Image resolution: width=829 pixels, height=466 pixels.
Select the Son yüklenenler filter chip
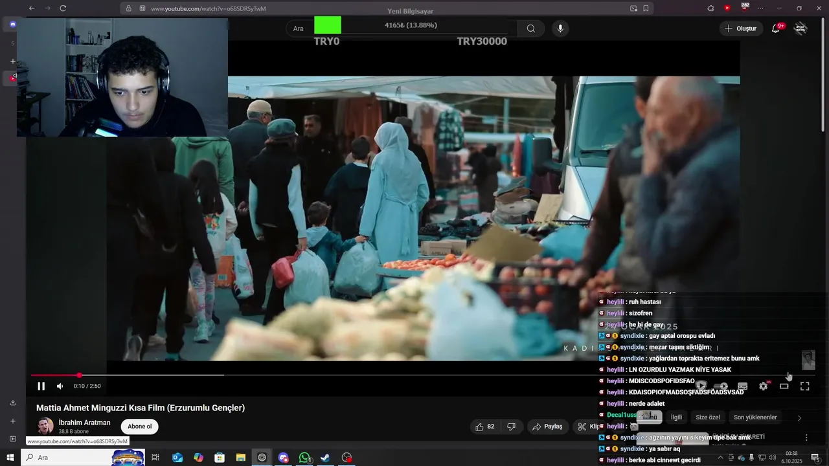click(755, 417)
